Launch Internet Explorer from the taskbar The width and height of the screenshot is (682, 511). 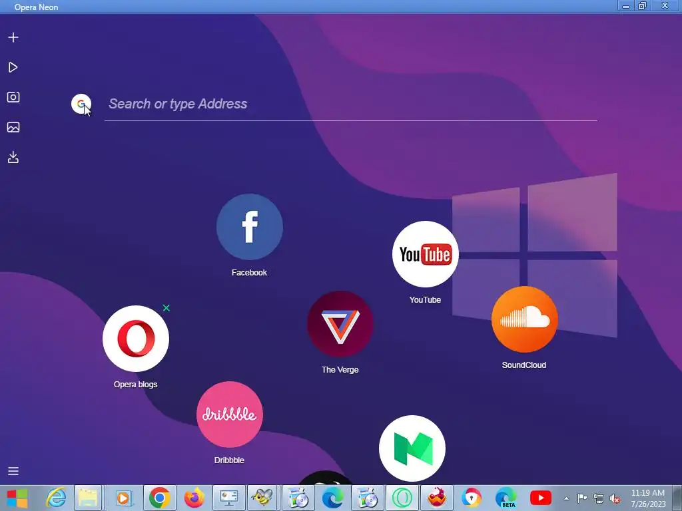[x=56, y=498]
